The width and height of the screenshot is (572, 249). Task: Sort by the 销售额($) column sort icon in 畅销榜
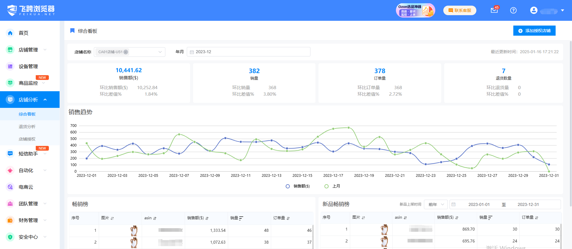coord(207,218)
